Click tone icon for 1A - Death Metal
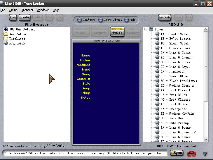 (x=157, y=34)
